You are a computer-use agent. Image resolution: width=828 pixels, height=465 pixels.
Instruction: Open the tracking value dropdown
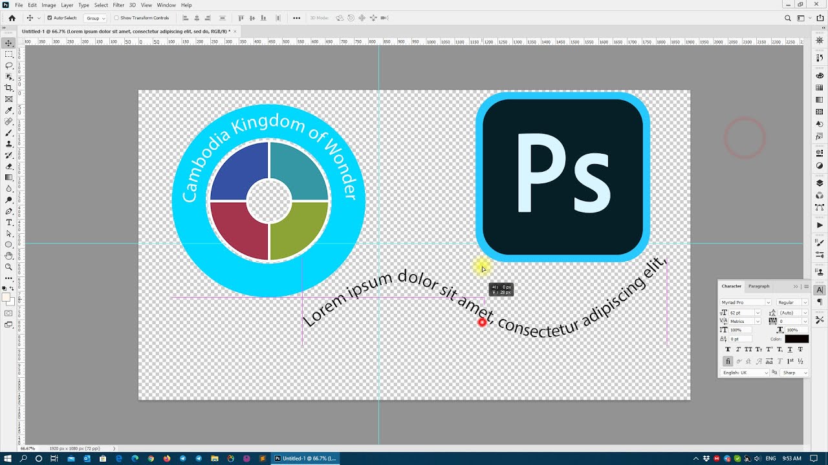(x=805, y=321)
